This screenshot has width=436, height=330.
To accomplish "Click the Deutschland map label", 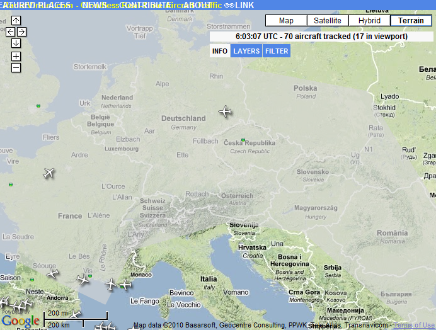I will click(x=183, y=118).
